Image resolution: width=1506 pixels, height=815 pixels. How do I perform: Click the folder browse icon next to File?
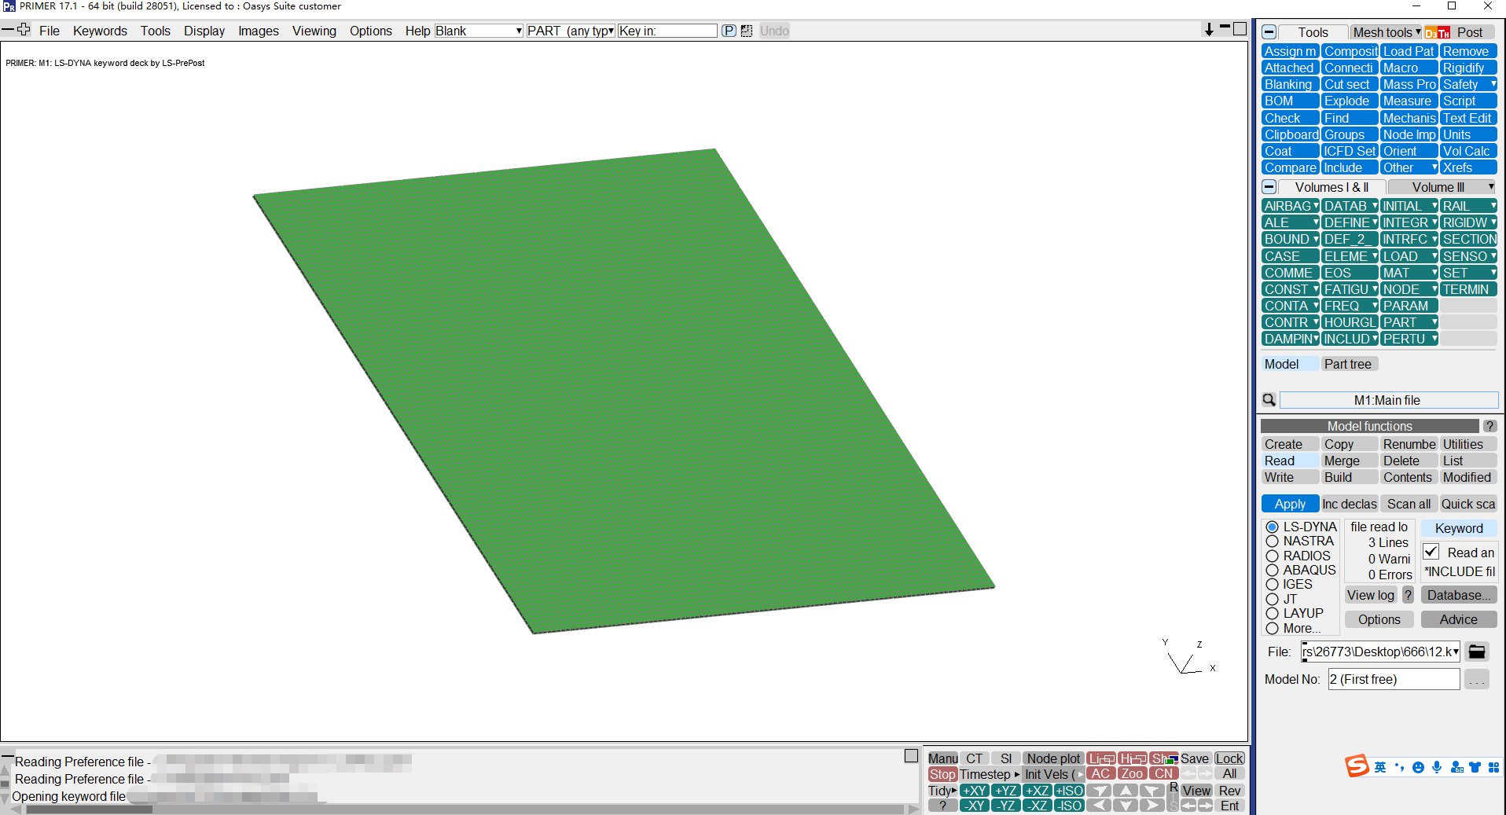[x=1477, y=652]
